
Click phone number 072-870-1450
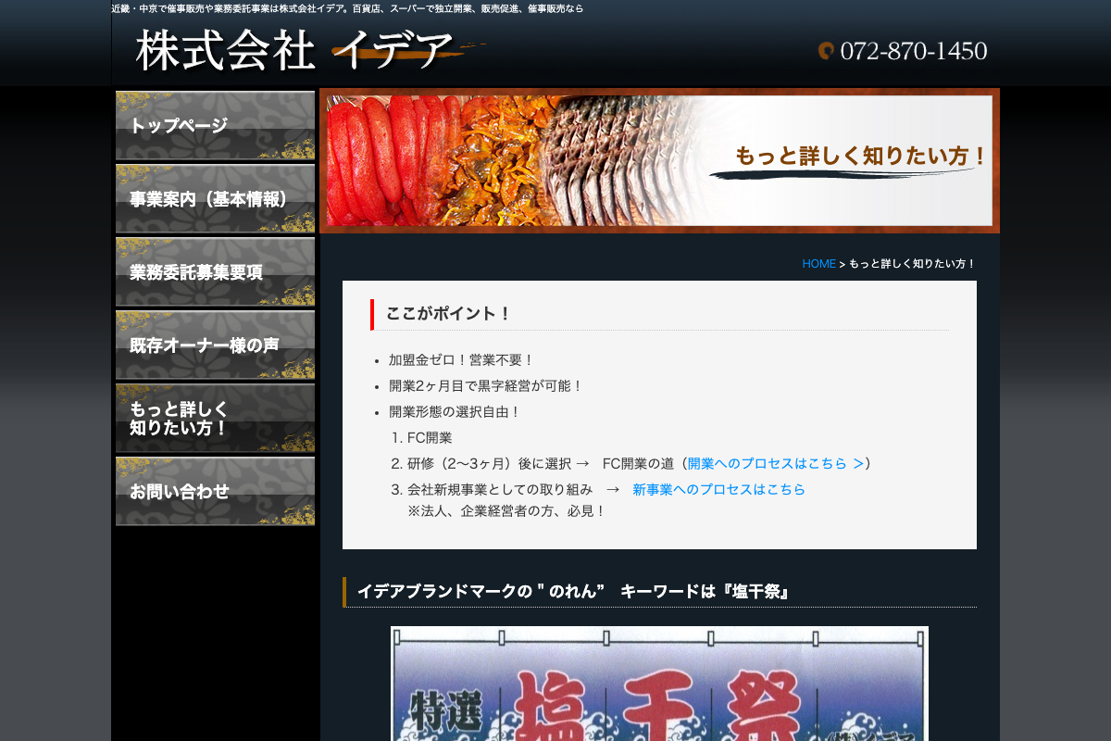pyautogui.click(x=913, y=51)
